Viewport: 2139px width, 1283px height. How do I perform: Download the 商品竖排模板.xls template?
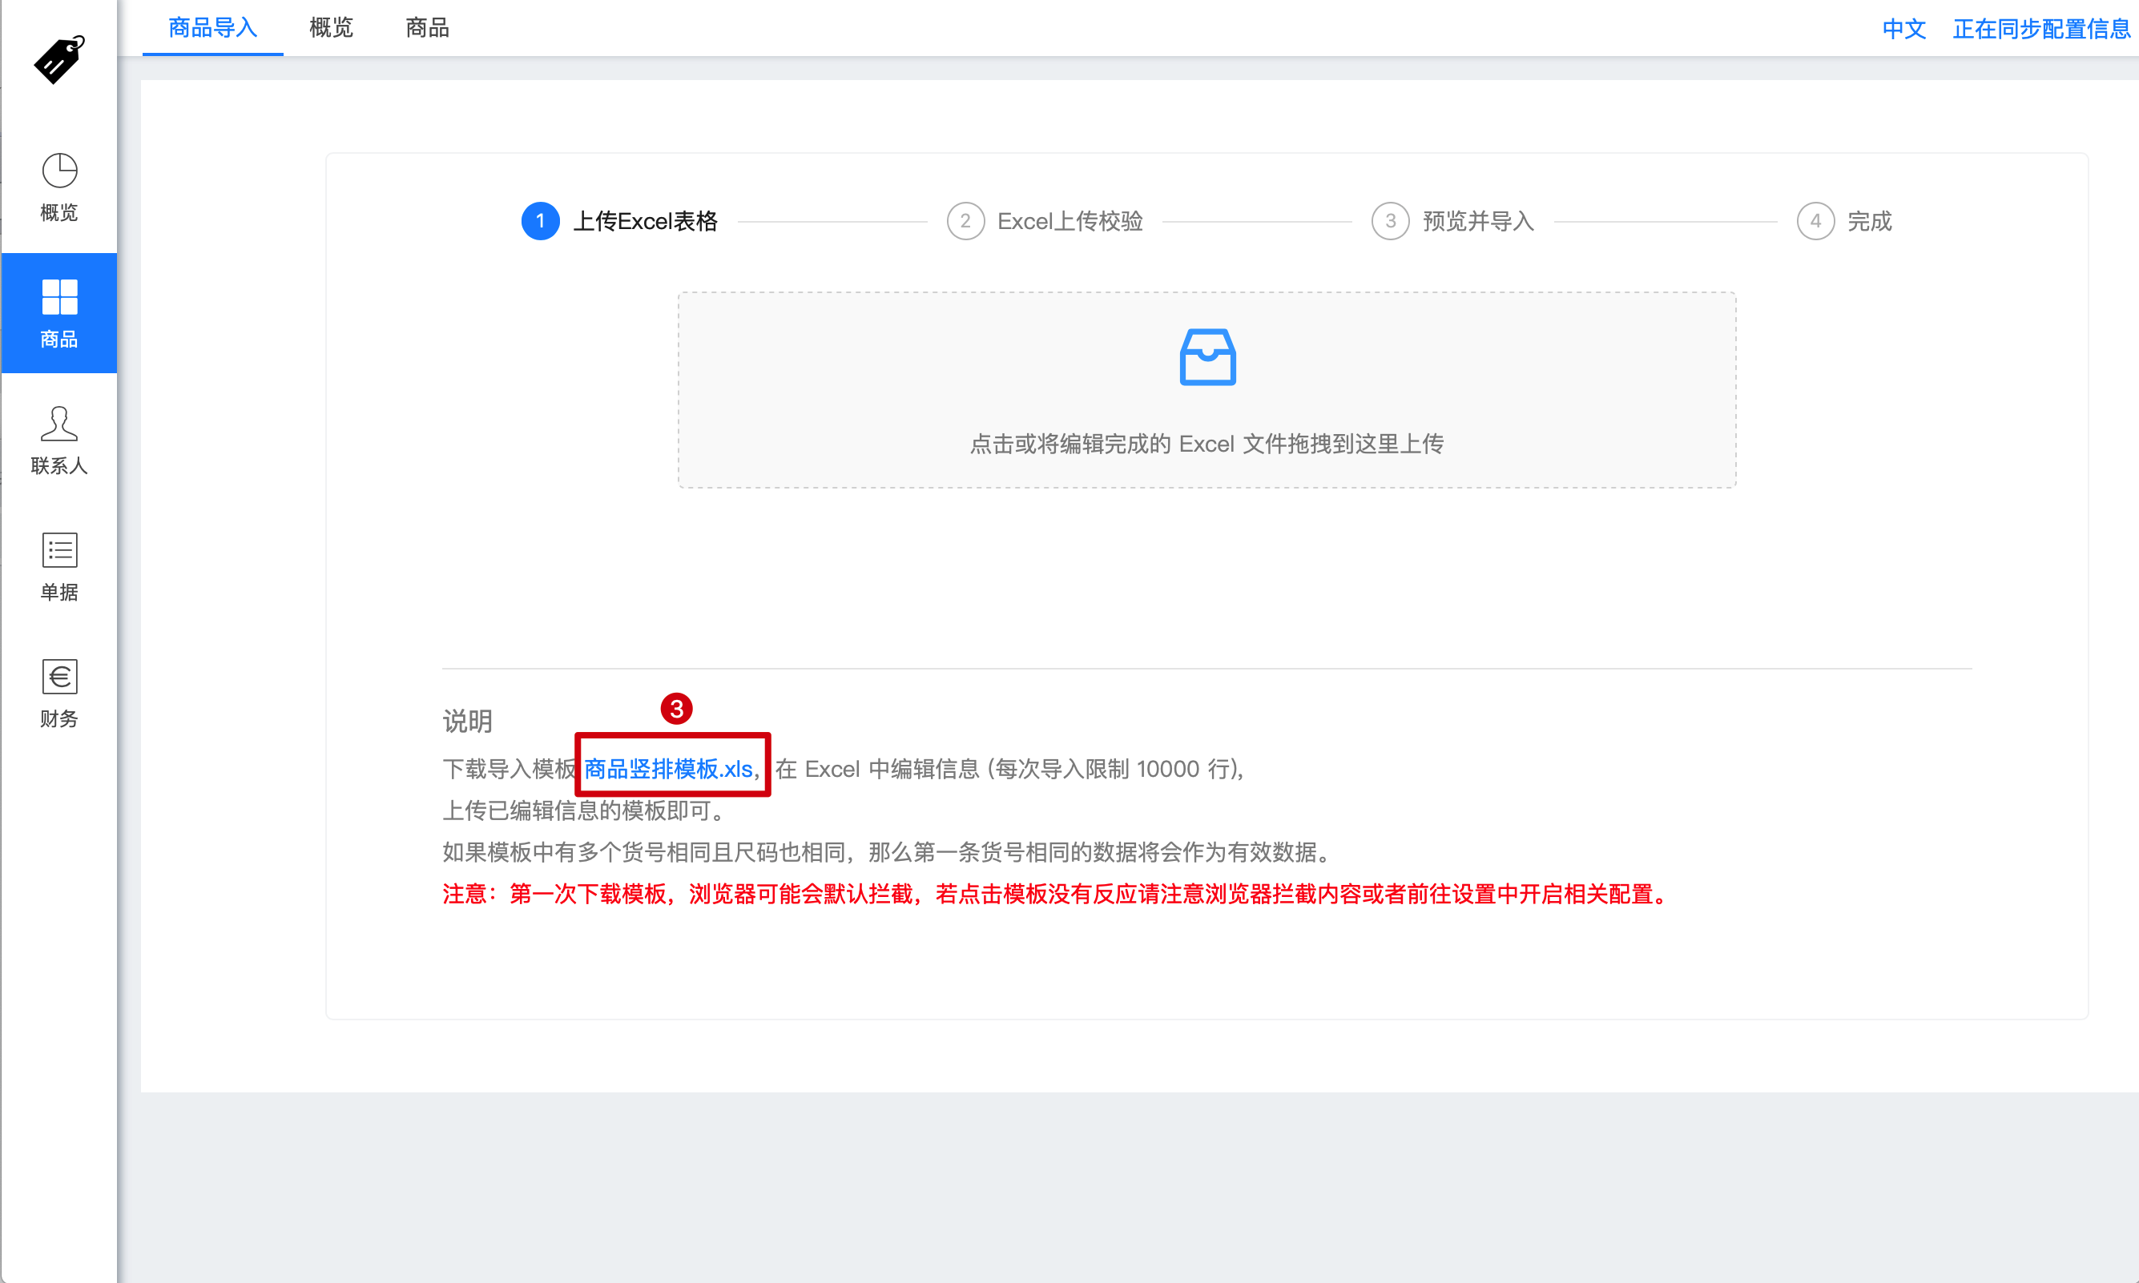670,768
